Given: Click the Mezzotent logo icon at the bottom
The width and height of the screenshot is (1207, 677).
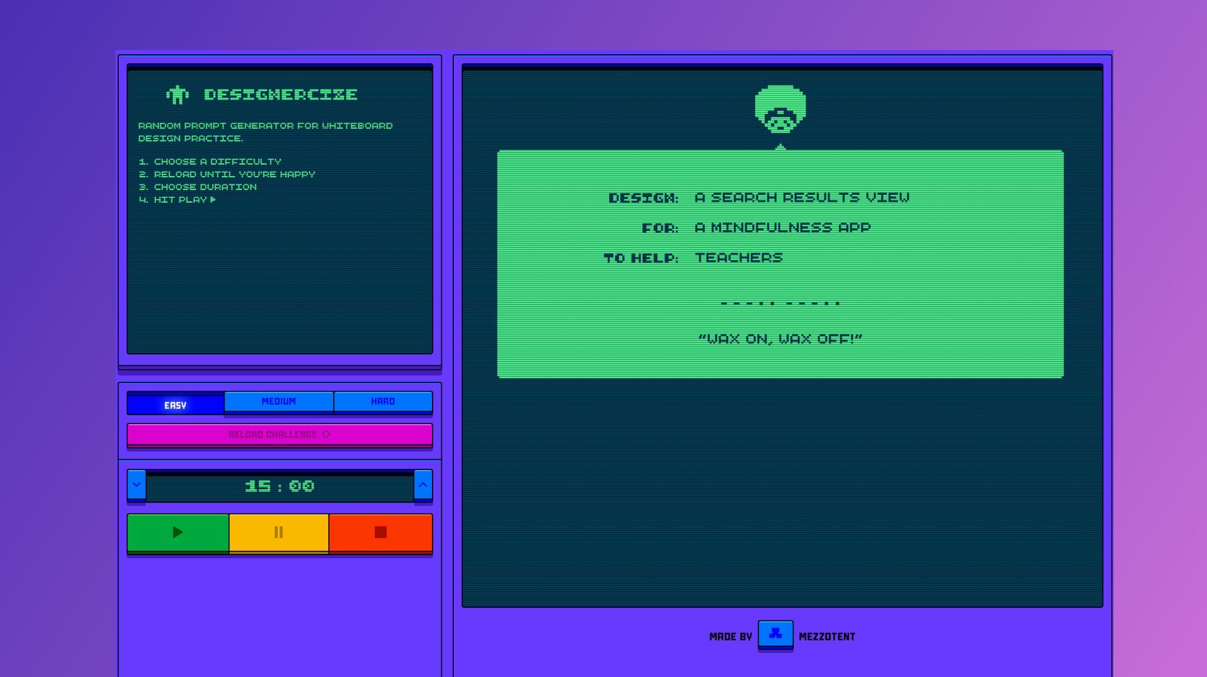Looking at the screenshot, I should [775, 634].
